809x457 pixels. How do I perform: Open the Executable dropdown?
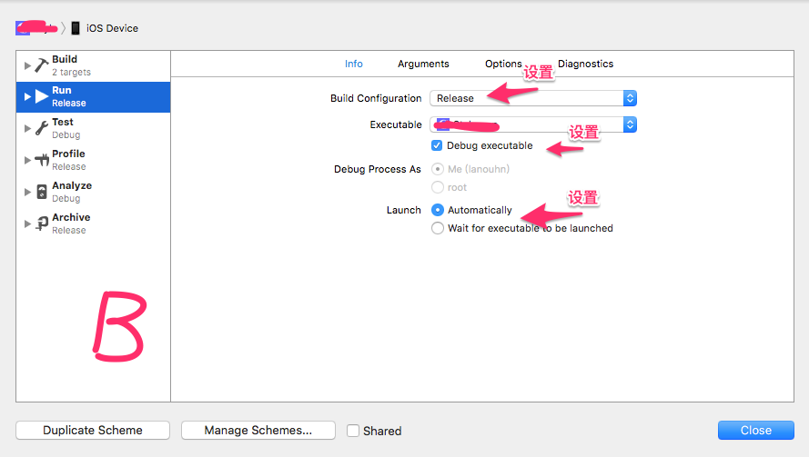532,124
